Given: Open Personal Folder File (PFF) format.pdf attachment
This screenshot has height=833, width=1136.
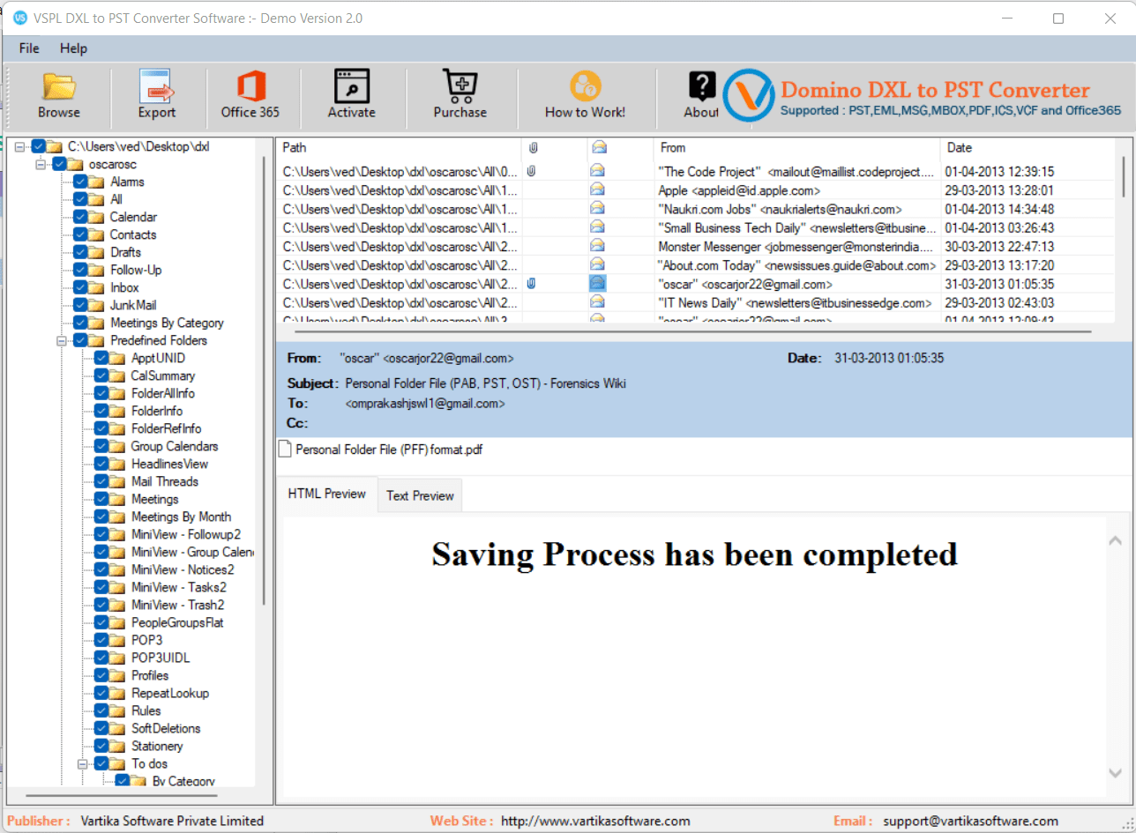Looking at the screenshot, I should tap(389, 450).
